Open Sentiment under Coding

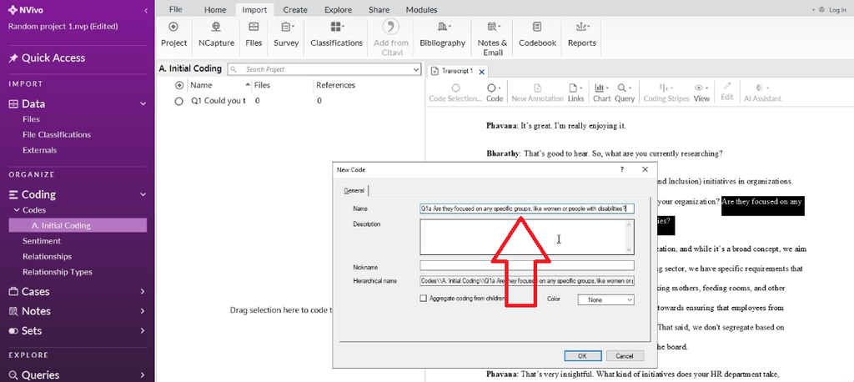pyautogui.click(x=42, y=241)
